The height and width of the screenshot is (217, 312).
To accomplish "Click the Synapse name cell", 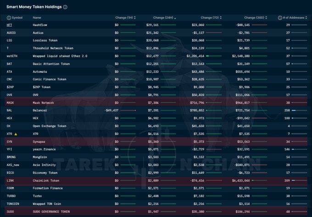I will [39, 142].
